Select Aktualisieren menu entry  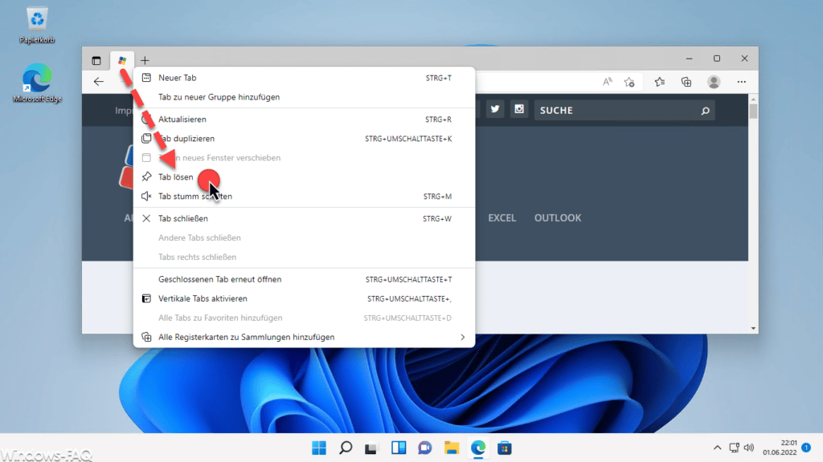(x=305, y=120)
